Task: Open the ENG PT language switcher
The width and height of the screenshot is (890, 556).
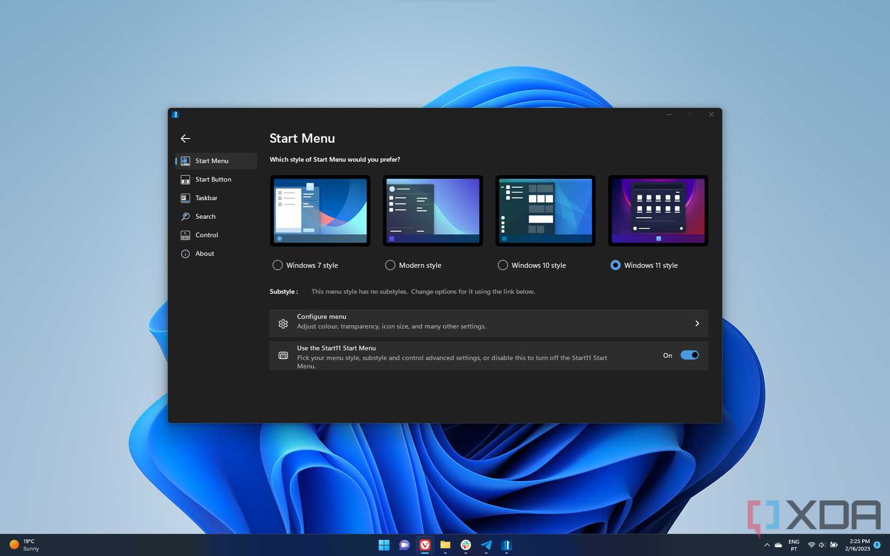Action: pyautogui.click(x=793, y=545)
